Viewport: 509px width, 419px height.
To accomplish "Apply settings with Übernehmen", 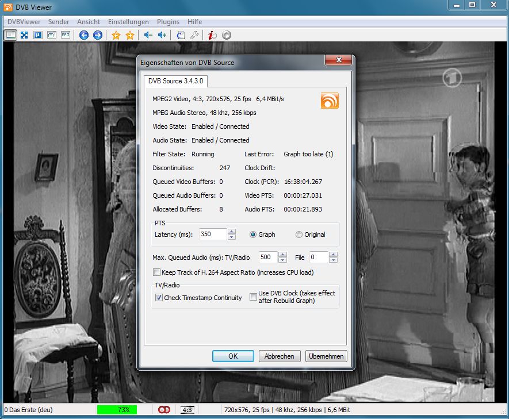I will [x=326, y=356].
